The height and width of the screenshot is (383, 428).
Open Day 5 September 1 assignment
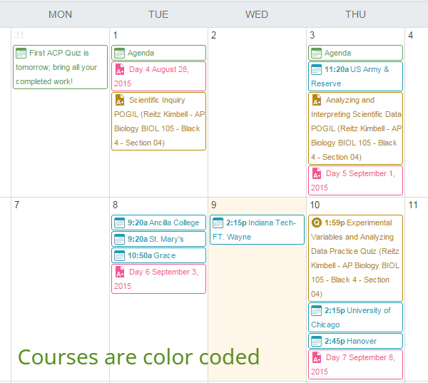(x=355, y=180)
